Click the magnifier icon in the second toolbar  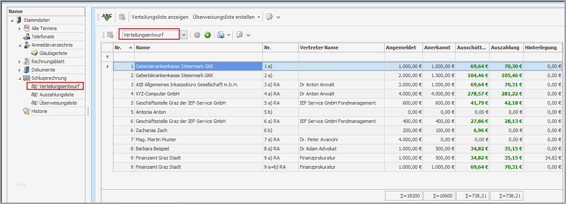(x=239, y=35)
